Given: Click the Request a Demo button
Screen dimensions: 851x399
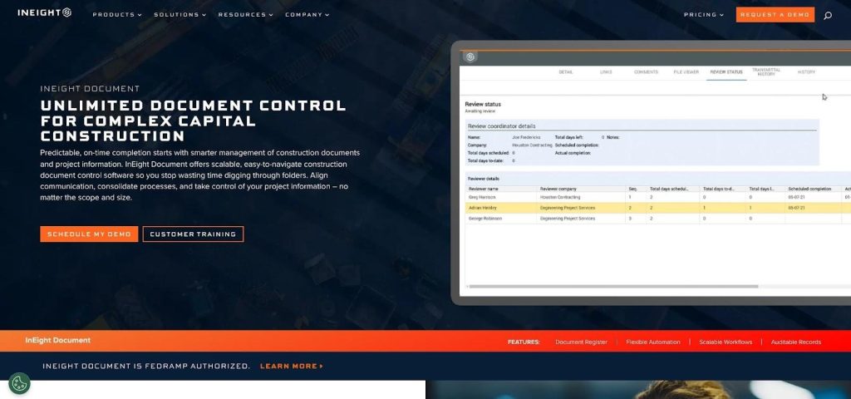Looking at the screenshot, I should (x=775, y=15).
